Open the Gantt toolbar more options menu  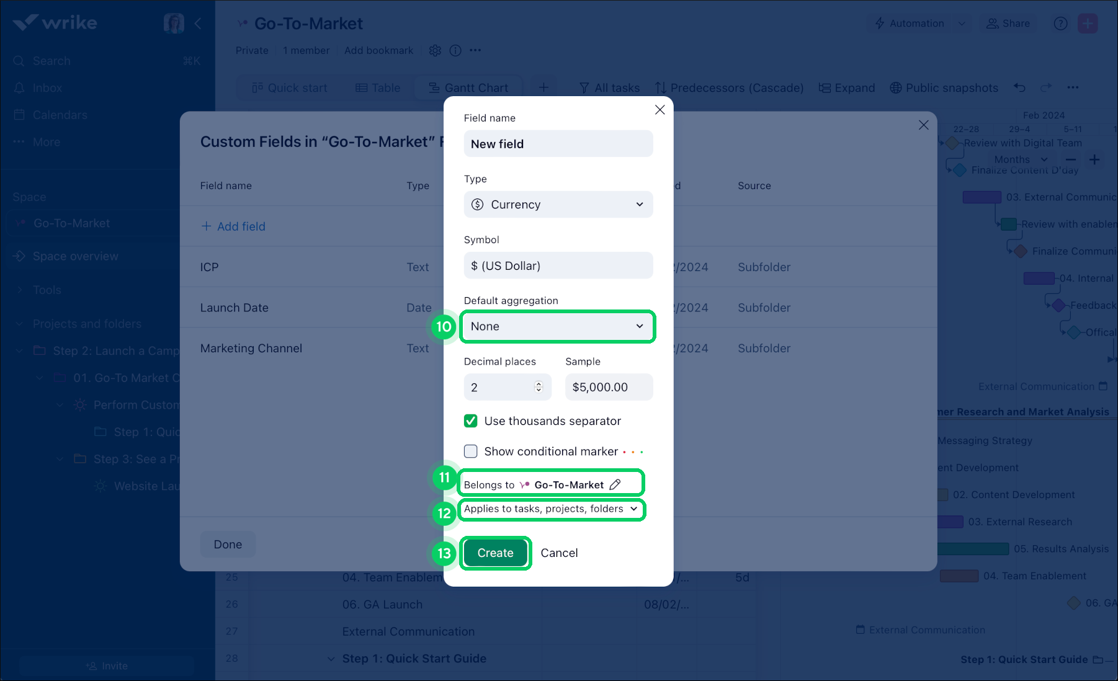(x=1073, y=87)
